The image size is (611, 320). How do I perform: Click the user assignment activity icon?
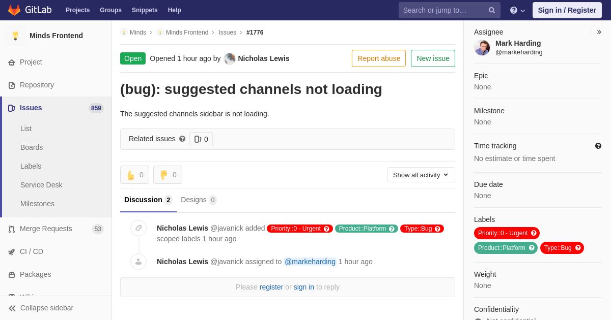pos(138,262)
